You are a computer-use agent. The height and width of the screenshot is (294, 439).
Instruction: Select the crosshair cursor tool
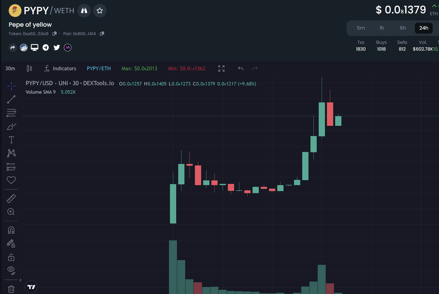click(11, 86)
